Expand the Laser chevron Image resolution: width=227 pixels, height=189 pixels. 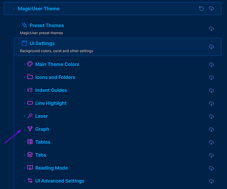[x=25, y=116]
